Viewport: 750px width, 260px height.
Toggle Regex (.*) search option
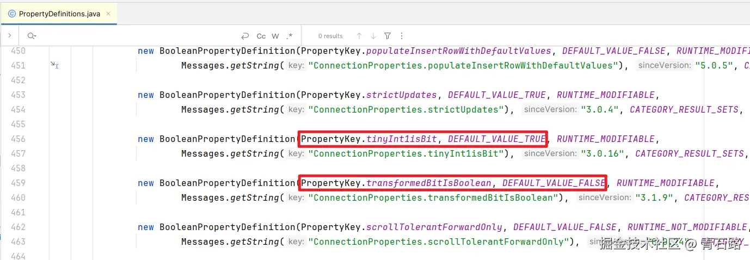[289, 36]
